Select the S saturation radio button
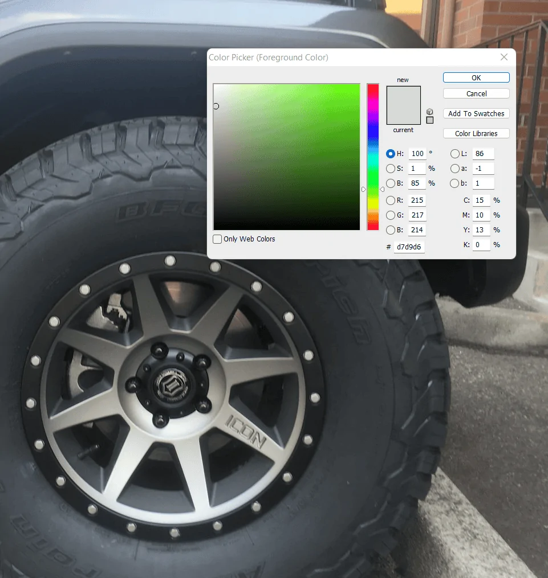Screen dimensions: 548x578 (x=391, y=169)
